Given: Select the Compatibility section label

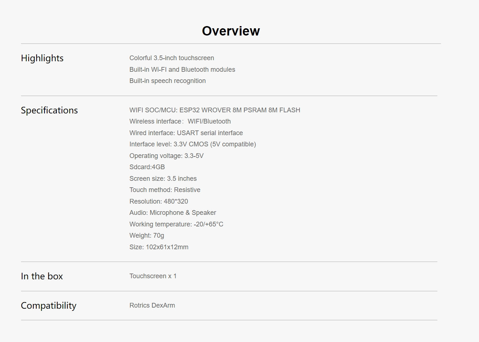Looking at the screenshot, I should 49,306.
